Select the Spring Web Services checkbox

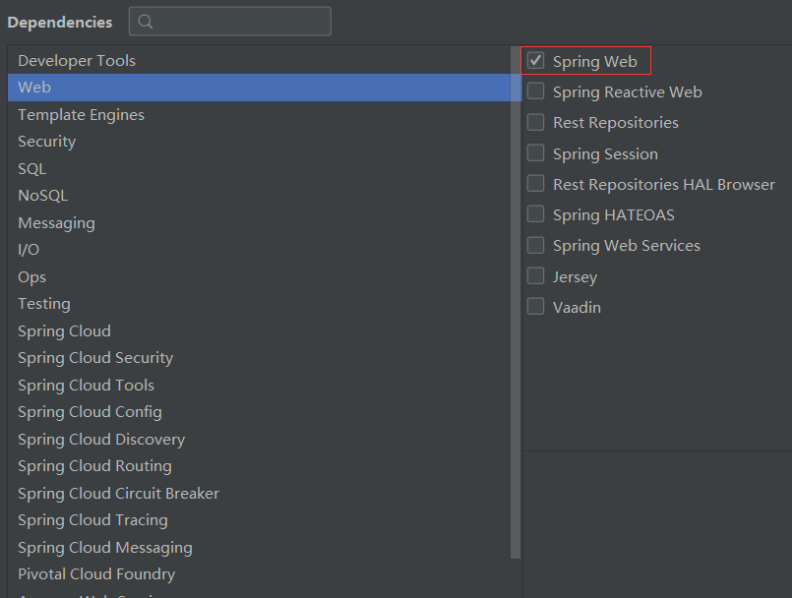[x=536, y=246]
